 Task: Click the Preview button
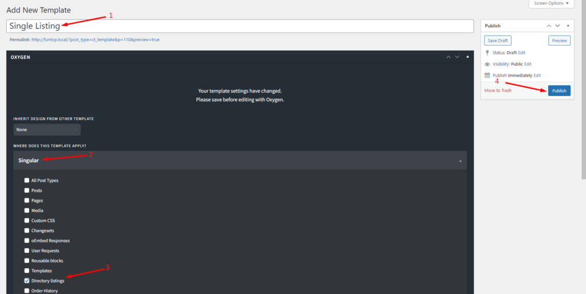tap(559, 41)
